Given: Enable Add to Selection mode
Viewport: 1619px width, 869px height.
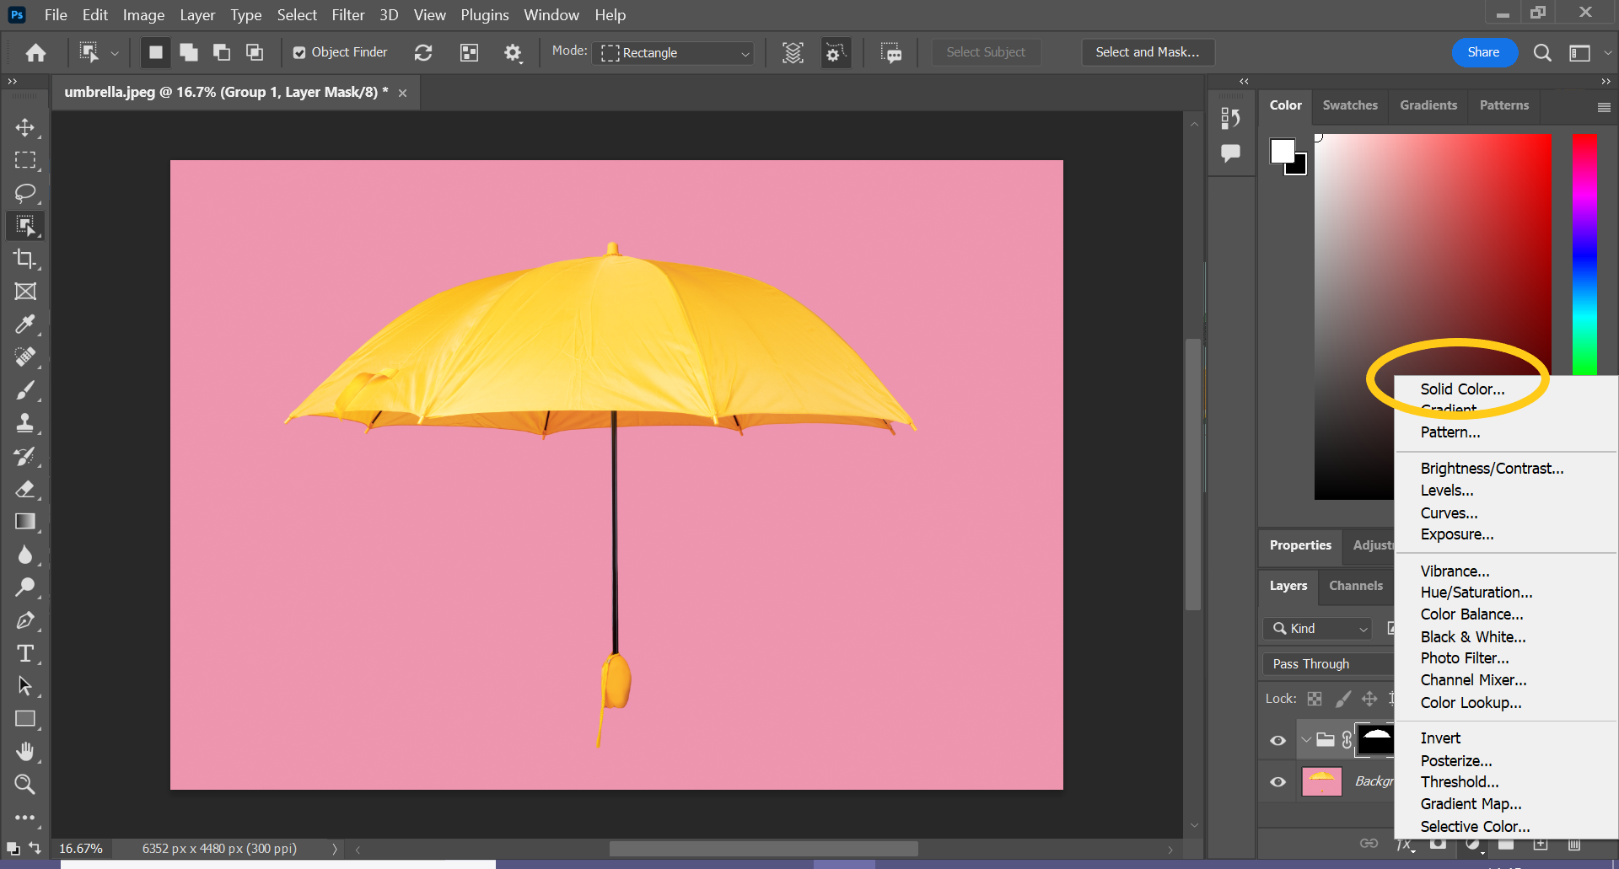Looking at the screenshot, I should [189, 52].
